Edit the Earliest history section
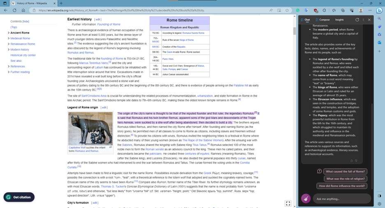 coord(98,19)
